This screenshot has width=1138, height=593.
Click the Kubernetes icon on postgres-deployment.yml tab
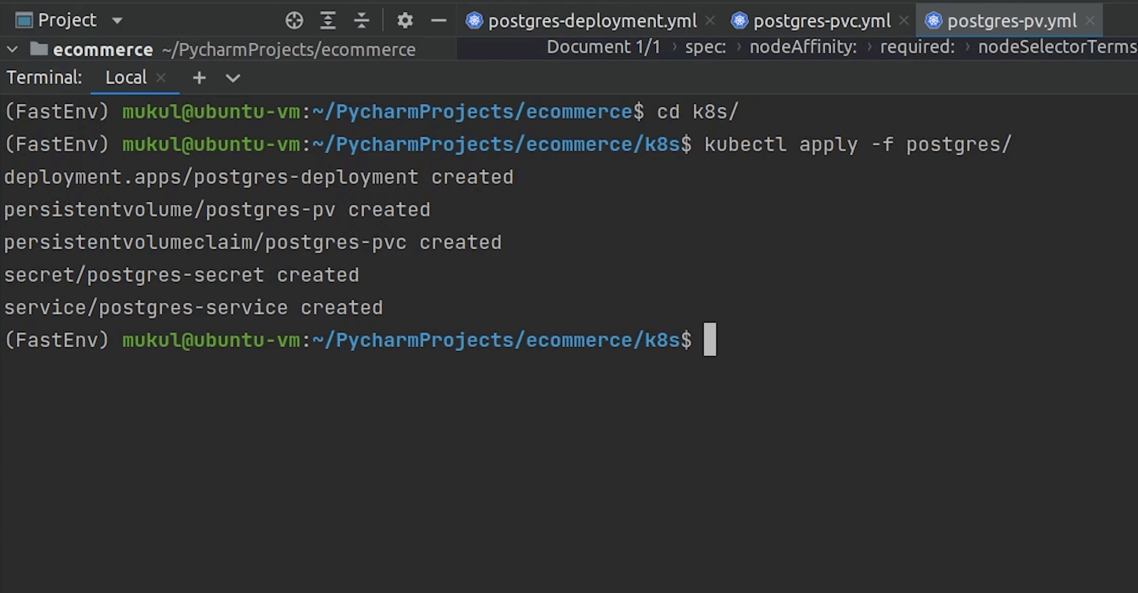point(474,21)
